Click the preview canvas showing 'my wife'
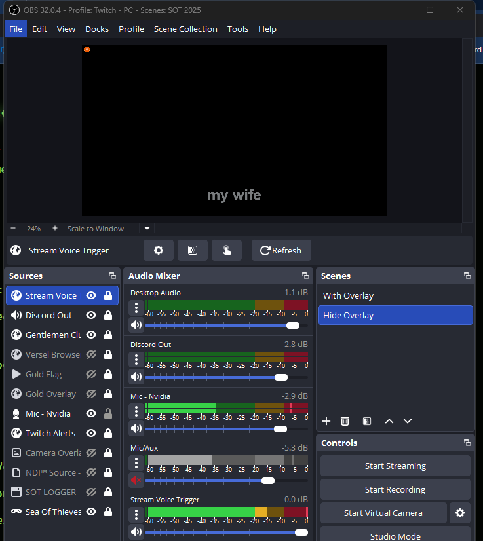Viewport: 483px width, 541px height. point(234,130)
